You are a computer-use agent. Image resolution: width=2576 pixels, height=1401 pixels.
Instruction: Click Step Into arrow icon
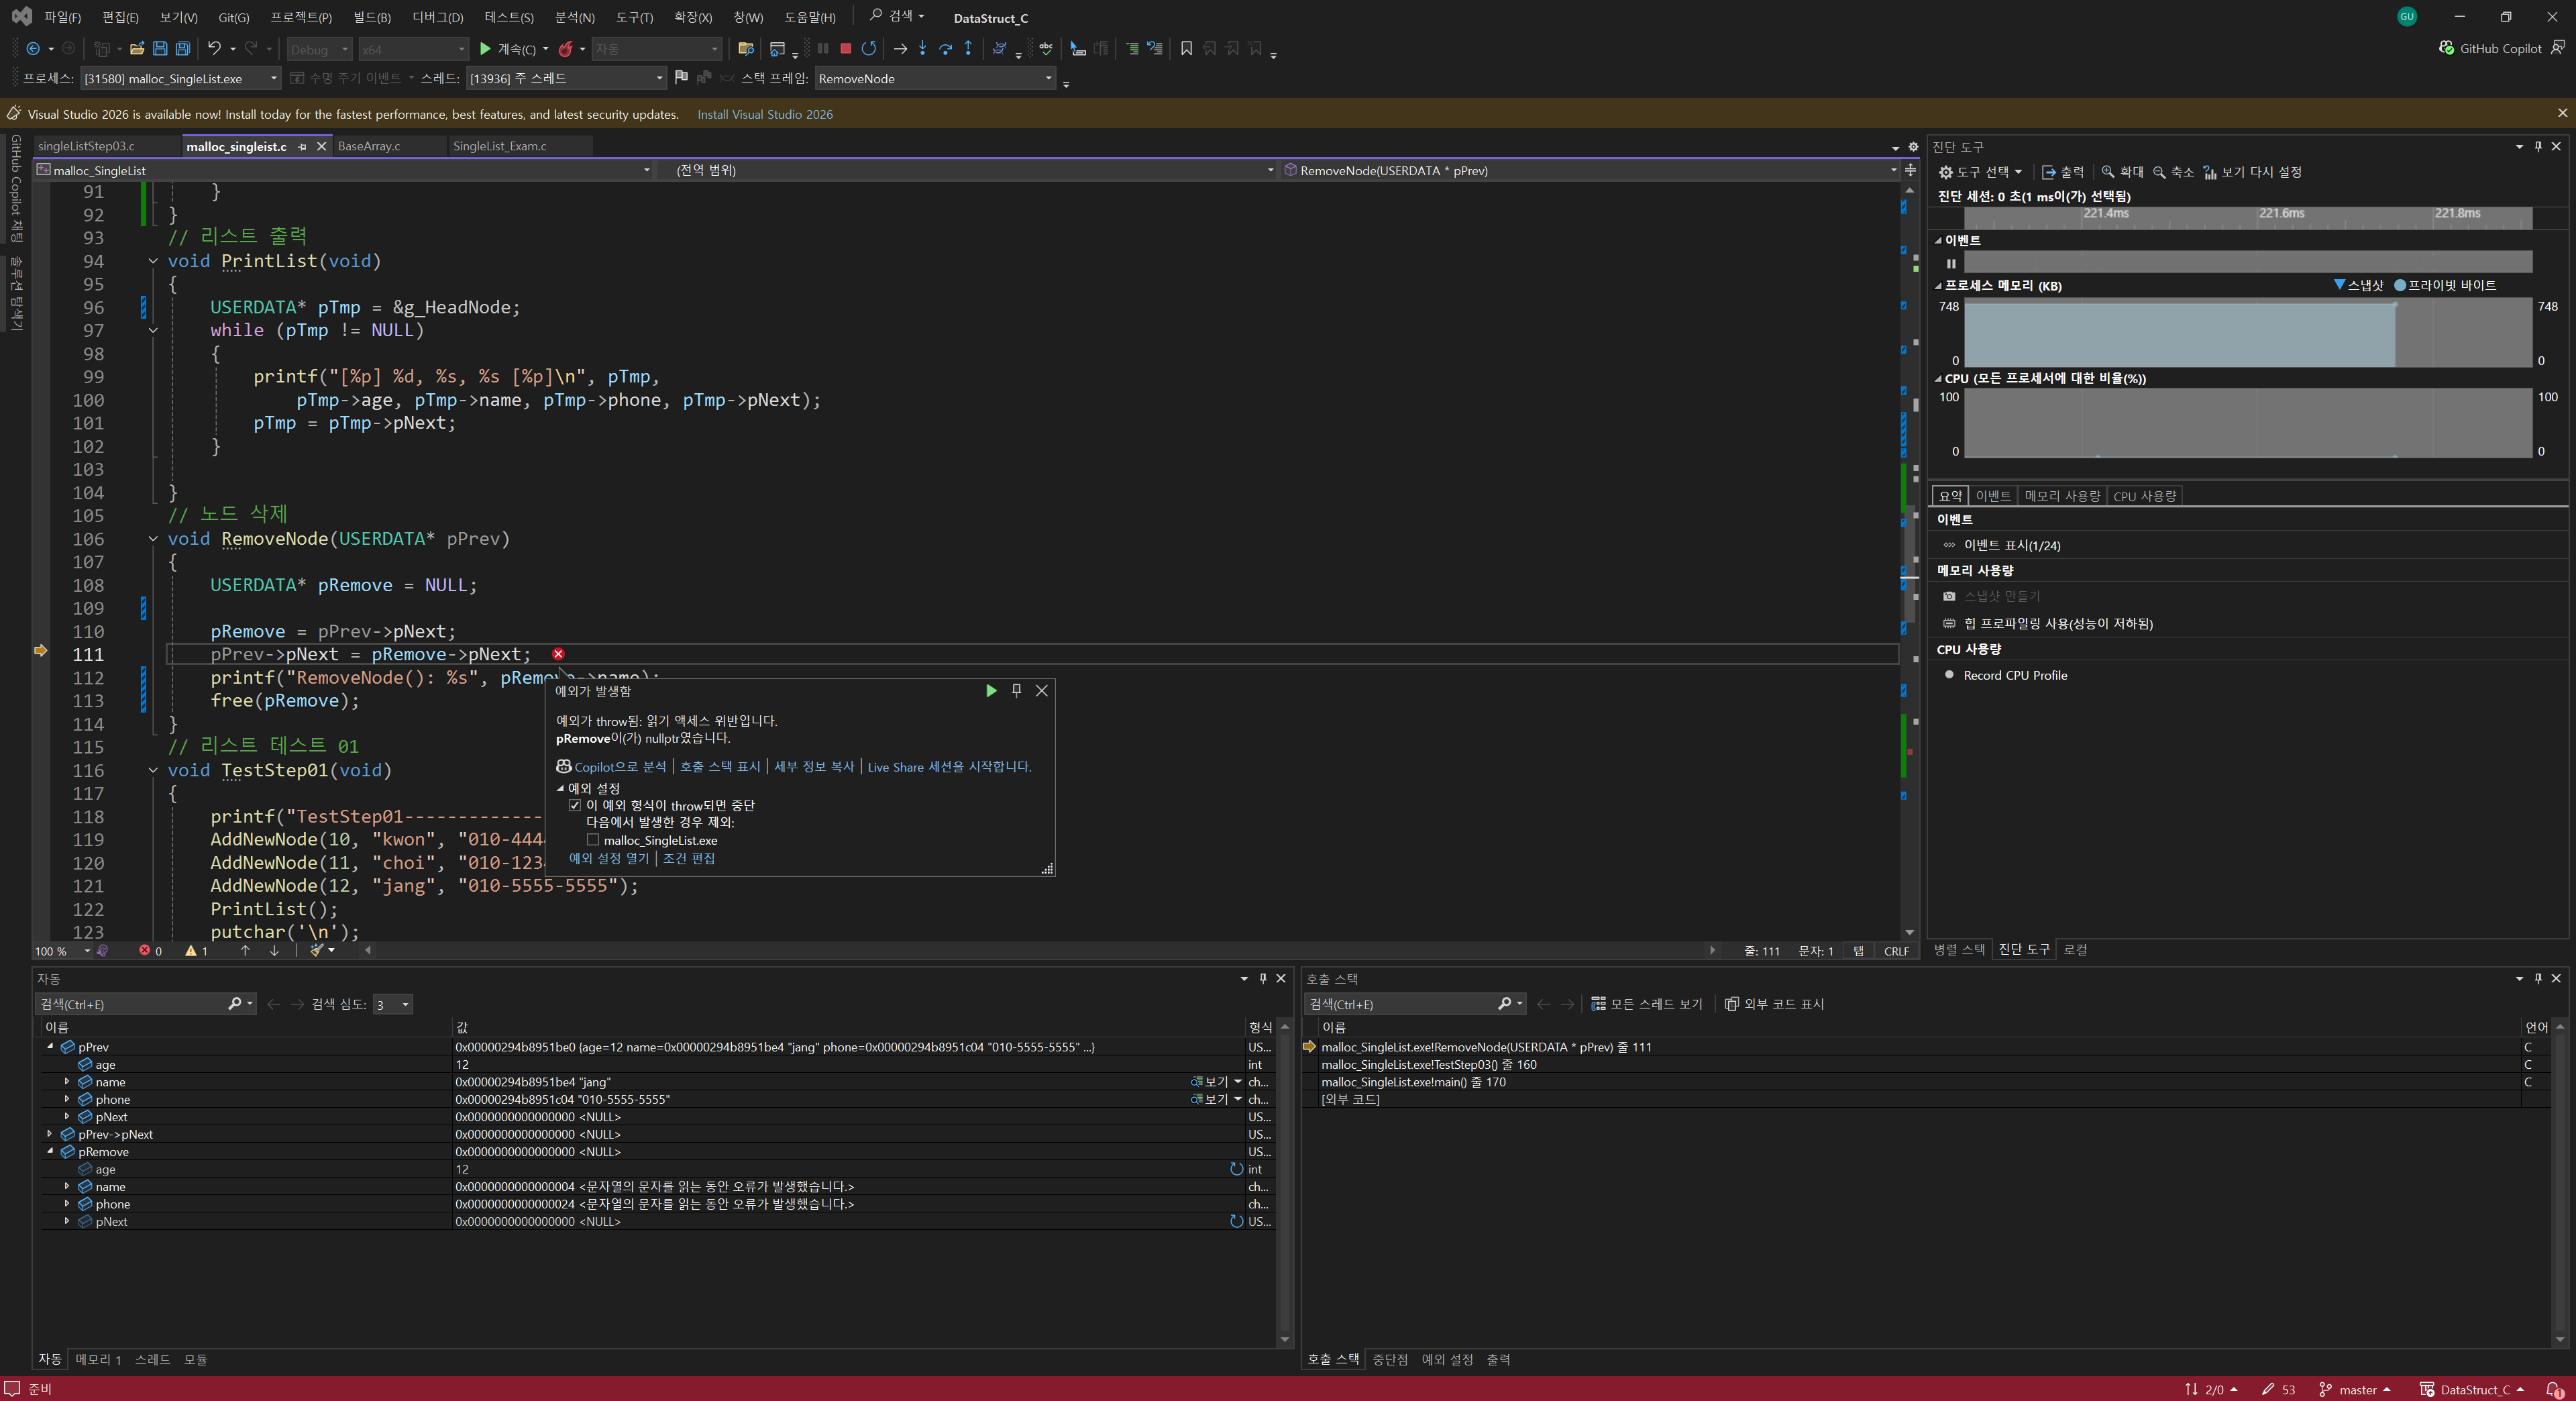(x=922, y=48)
